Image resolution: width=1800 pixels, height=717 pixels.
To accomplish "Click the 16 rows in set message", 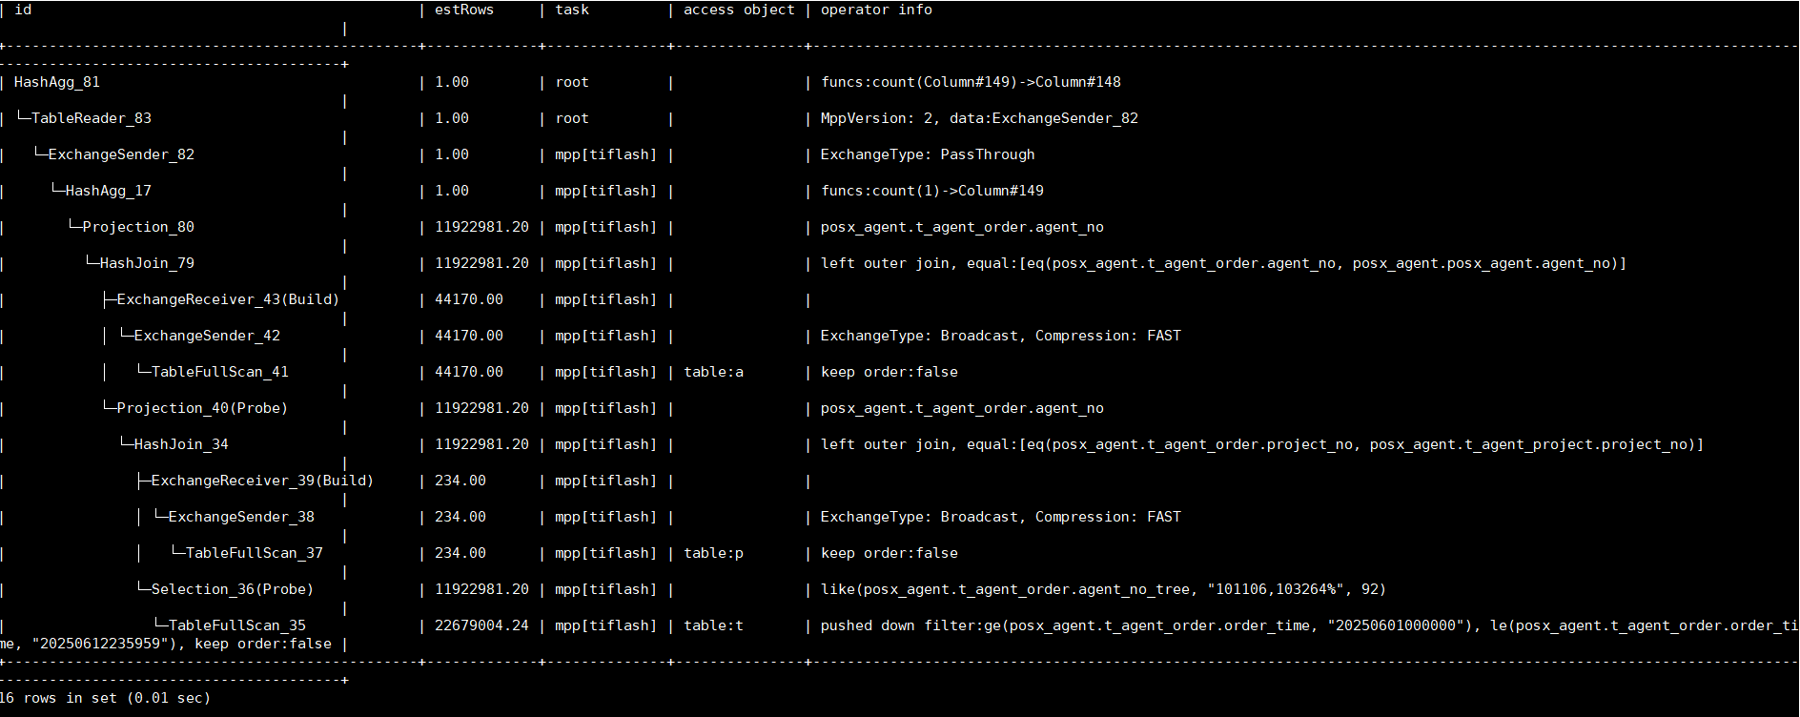I will [x=105, y=698].
